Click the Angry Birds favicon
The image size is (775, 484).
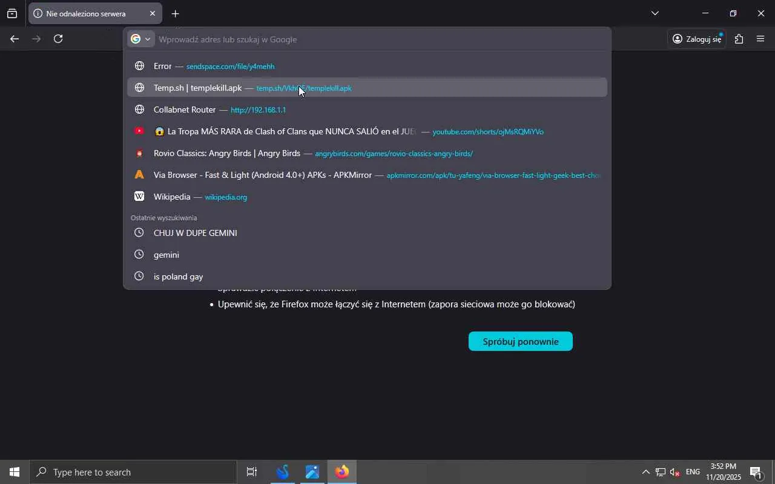[139, 153]
